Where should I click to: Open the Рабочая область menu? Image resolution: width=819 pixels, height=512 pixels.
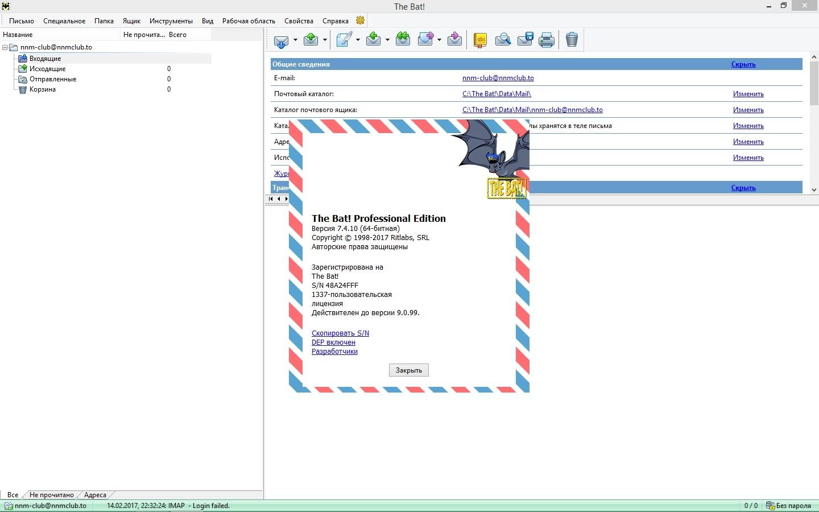249,21
